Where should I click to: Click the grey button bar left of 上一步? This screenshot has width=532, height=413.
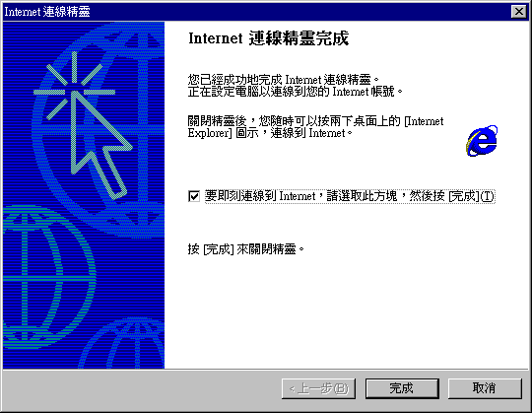click(143, 388)
